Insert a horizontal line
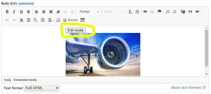Image resolution: width=211 pixels, height=94 pixels. (x=137, y=12)
